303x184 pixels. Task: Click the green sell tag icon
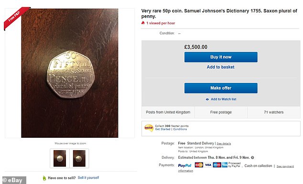[44, 178]
